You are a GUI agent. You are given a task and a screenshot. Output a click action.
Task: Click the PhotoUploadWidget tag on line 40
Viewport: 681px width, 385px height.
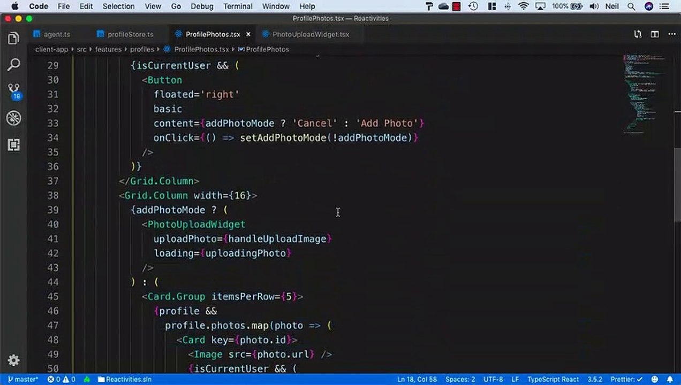(x=196, y=224)
